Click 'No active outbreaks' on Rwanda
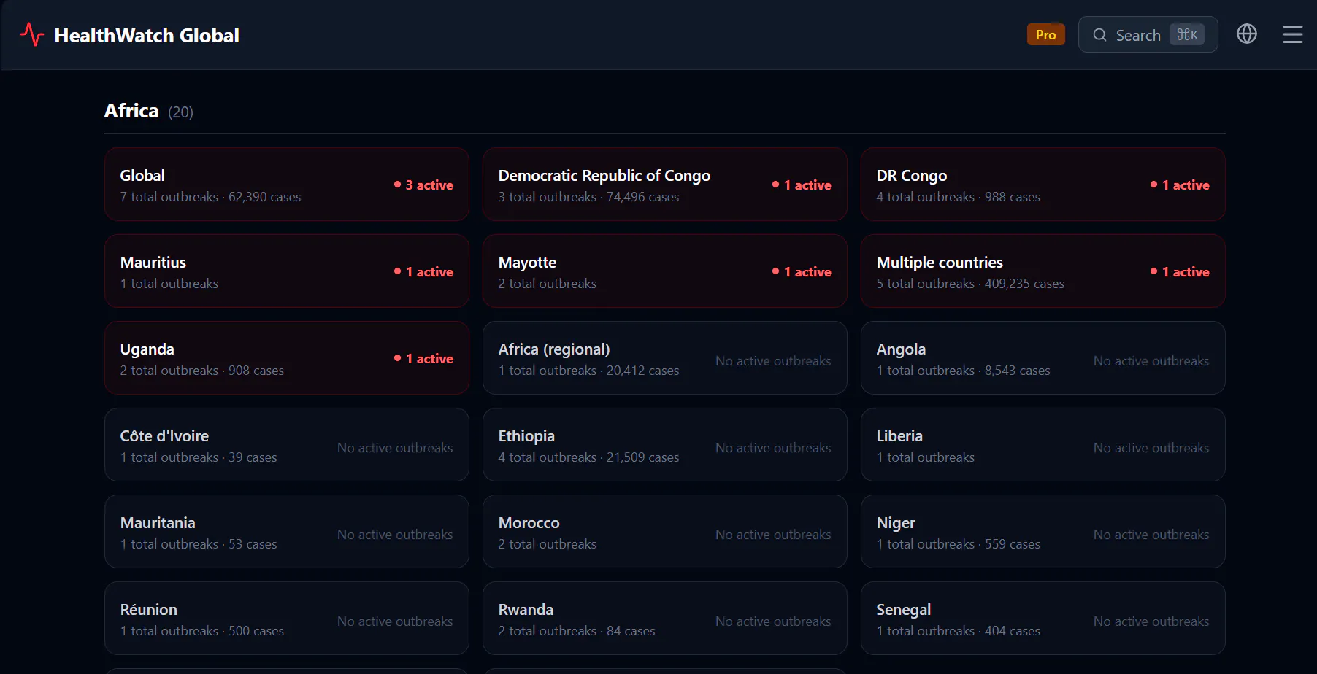The width and height of the screenshot is (1317, 674). pos(773,621)
